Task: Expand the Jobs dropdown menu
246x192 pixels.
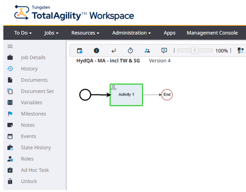Action: pyautogui.click(x=51, y=33)
